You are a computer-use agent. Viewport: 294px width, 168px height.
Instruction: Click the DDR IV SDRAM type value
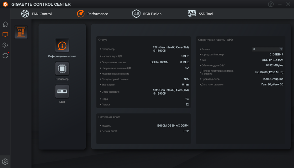pyautogui.click(x=272, y=60)
